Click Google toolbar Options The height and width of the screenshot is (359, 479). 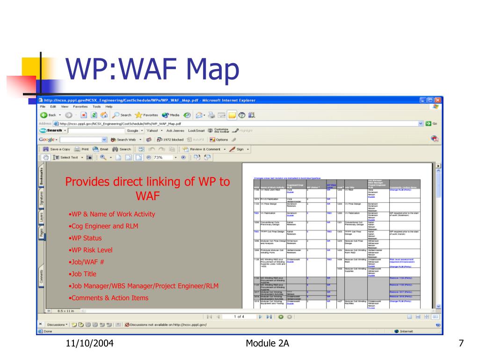[219, 139]
